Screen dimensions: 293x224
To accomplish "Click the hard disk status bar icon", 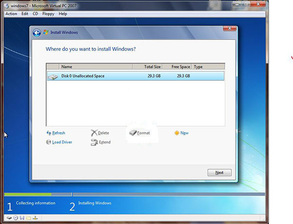I will pyautogui.click(x=9, y=218).
